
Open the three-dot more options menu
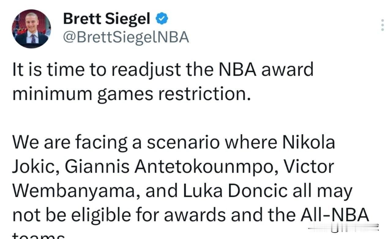[x=382, y=25]
